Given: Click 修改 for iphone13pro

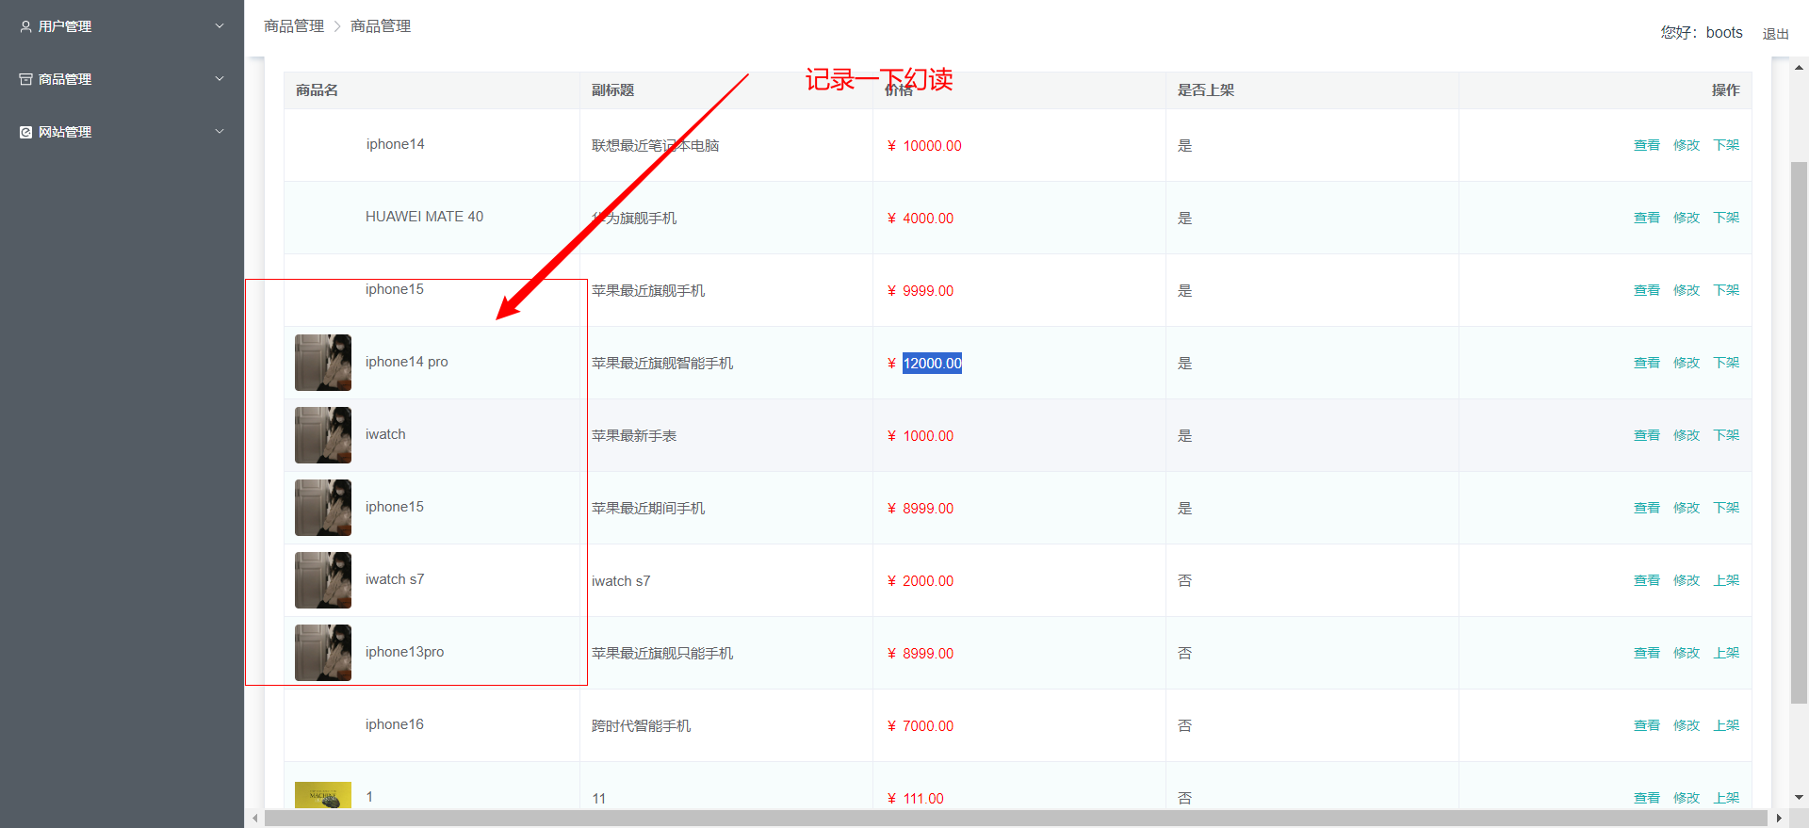Looking at the screenshot, I should [x=1686, y=653].
